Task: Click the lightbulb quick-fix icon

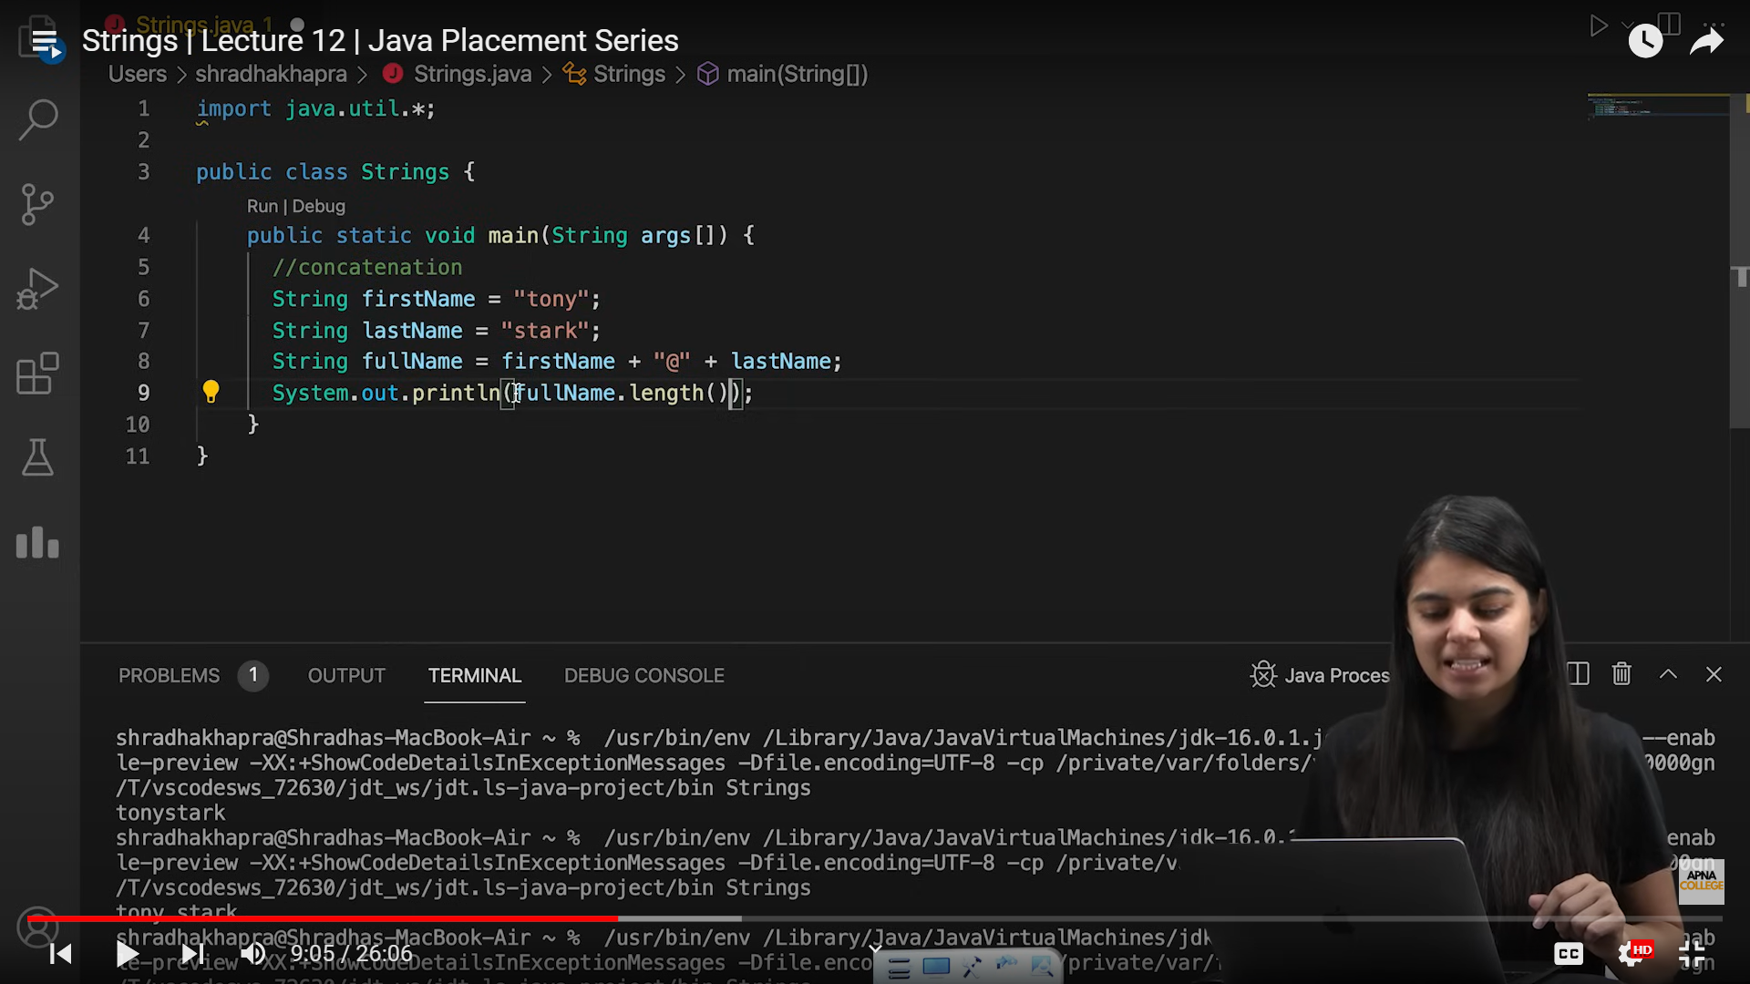Action: tap(211, 392)
